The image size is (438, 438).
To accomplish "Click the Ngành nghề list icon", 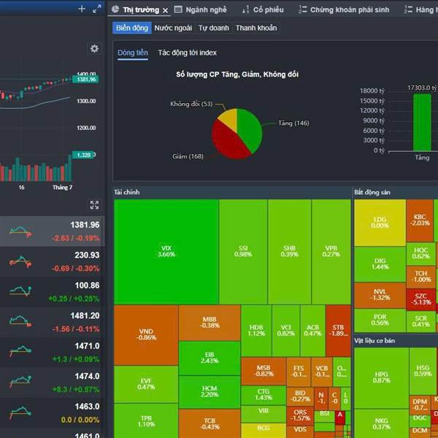I will coord(178,9).
